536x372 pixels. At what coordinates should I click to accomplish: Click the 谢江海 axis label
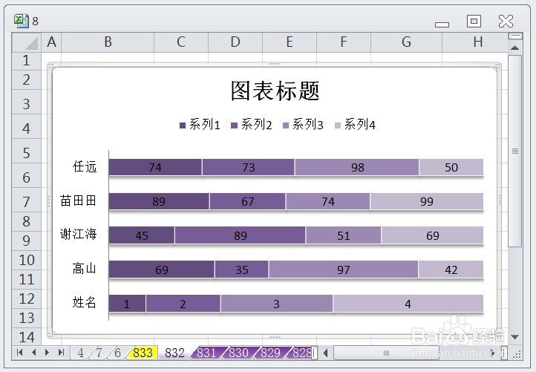[x=78, y=234]
